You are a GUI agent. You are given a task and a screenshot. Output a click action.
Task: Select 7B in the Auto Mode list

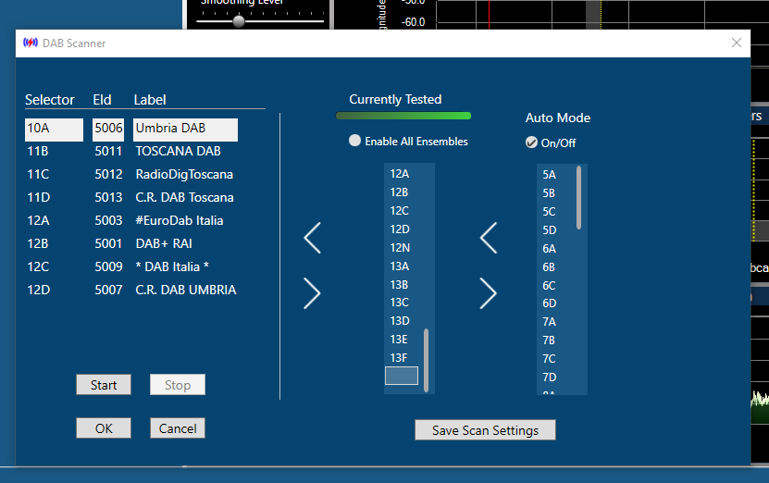549,340
